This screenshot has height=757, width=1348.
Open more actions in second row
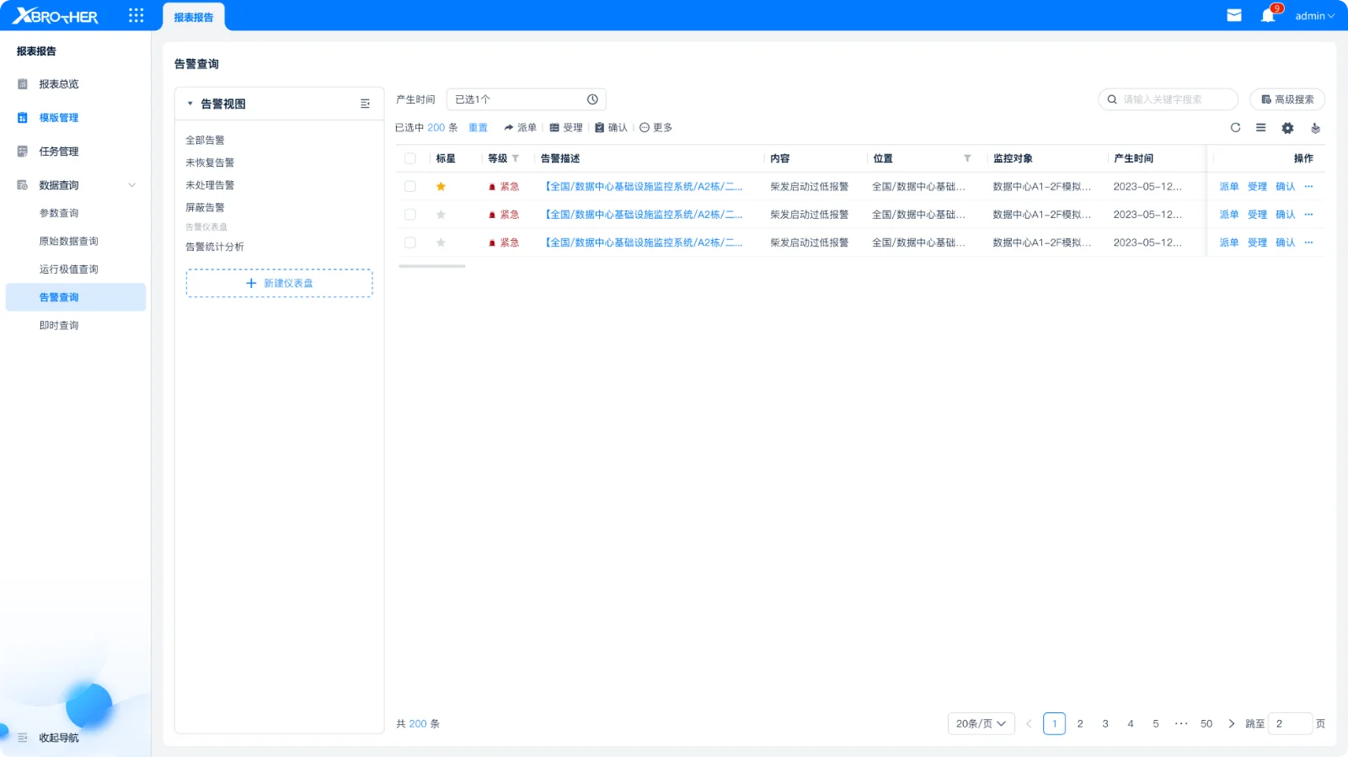click(x=1308, y=215)
